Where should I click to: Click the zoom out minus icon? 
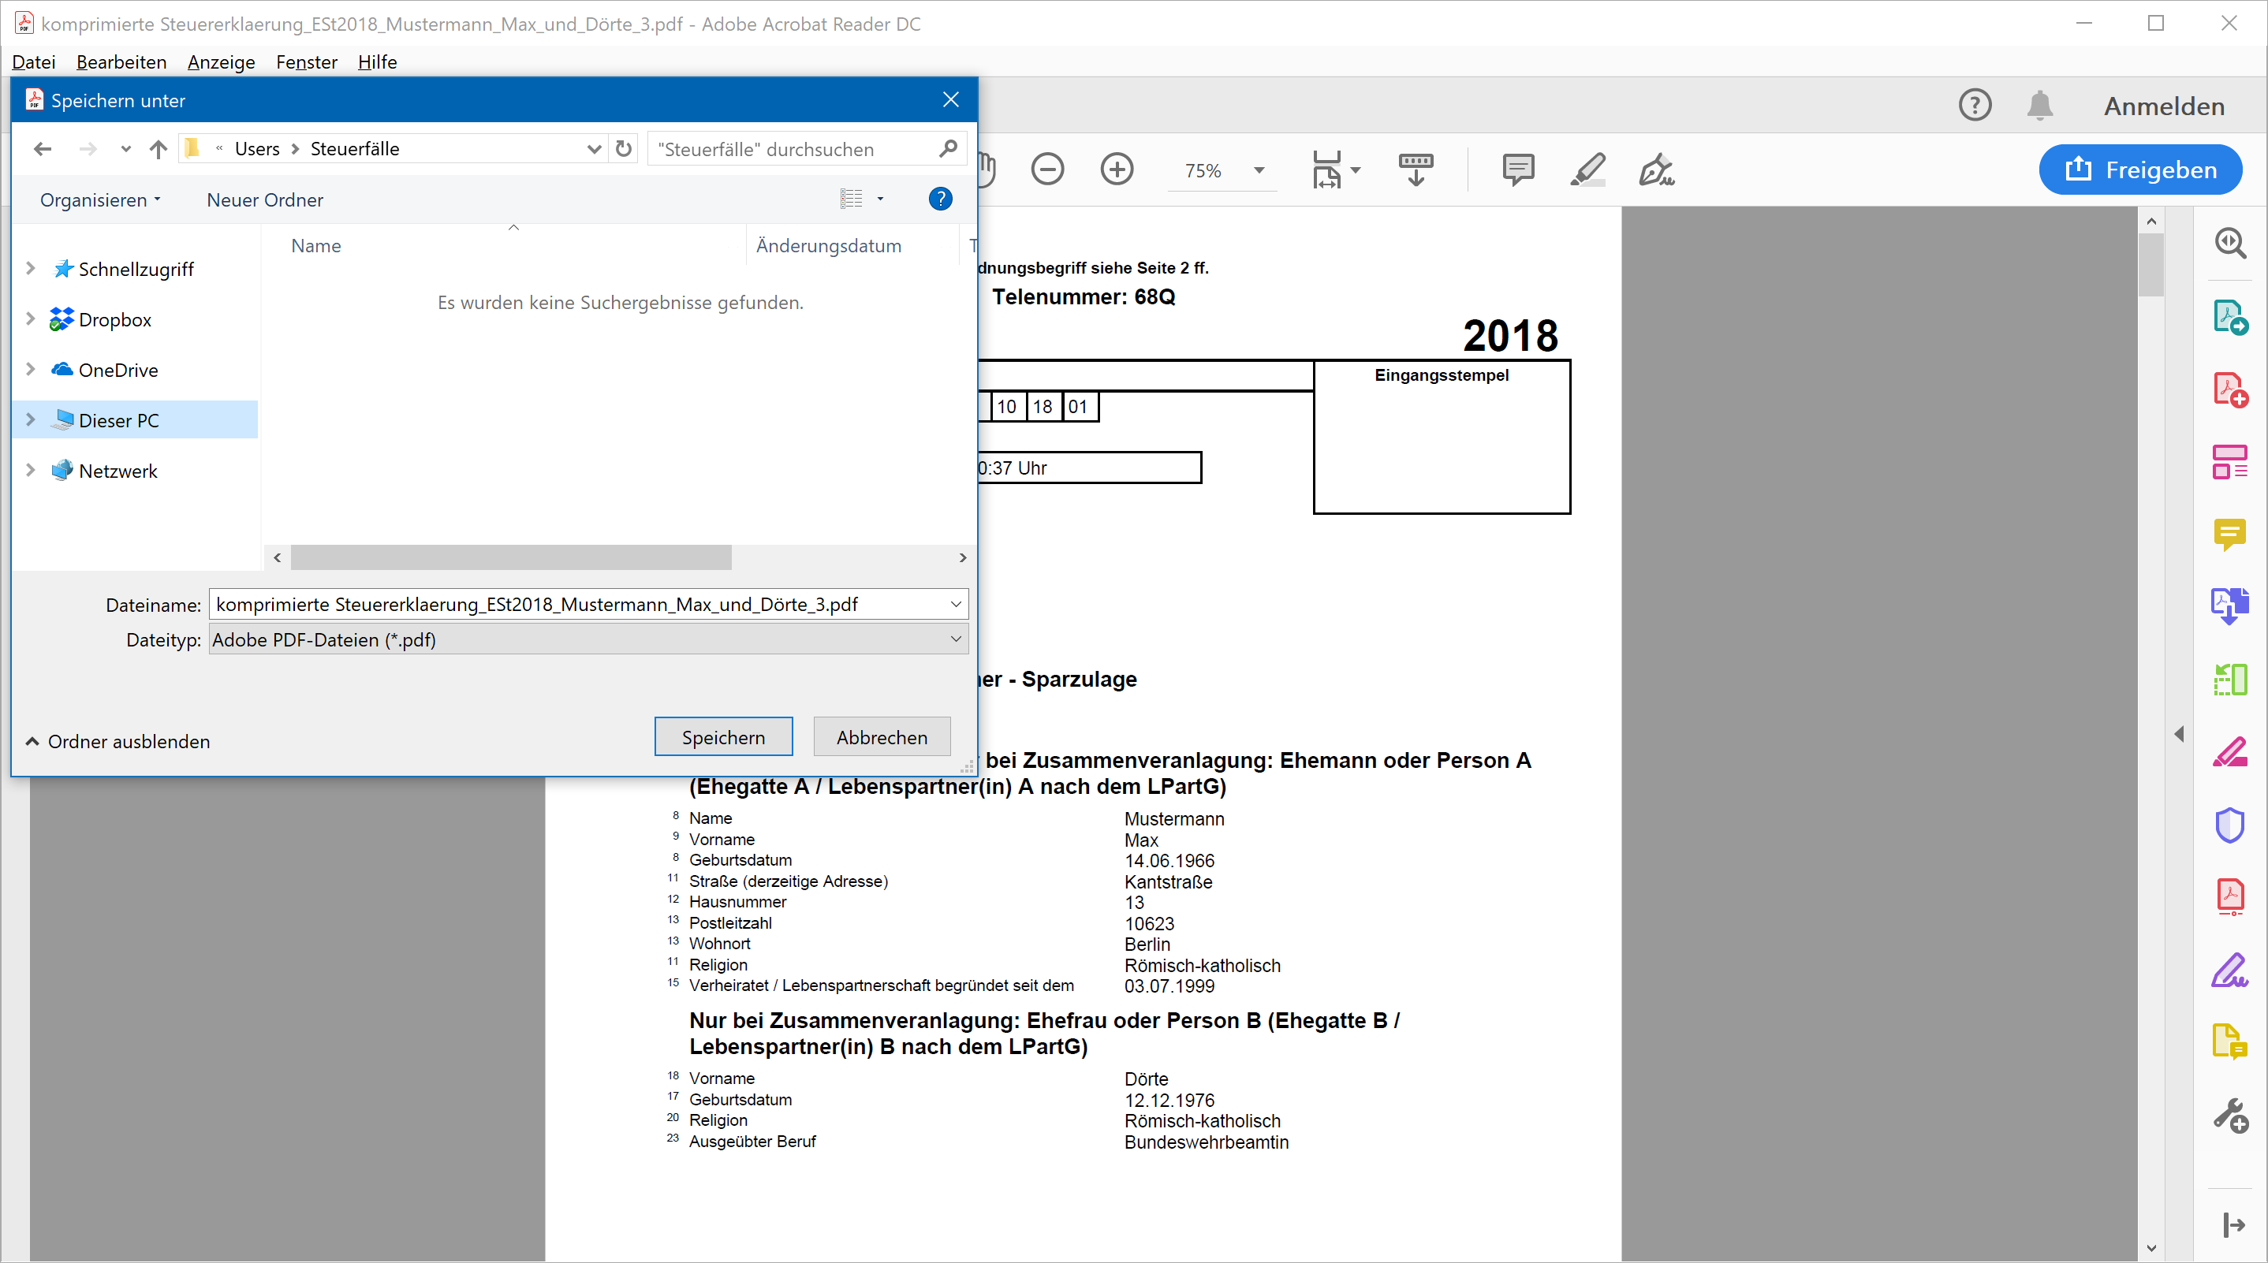[x=1046, y=169]
